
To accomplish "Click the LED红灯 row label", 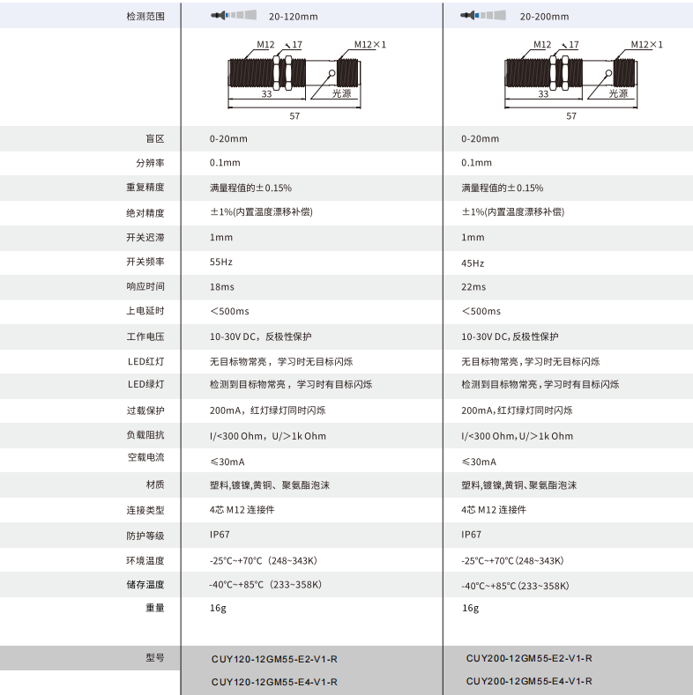I will click(146, 362).
